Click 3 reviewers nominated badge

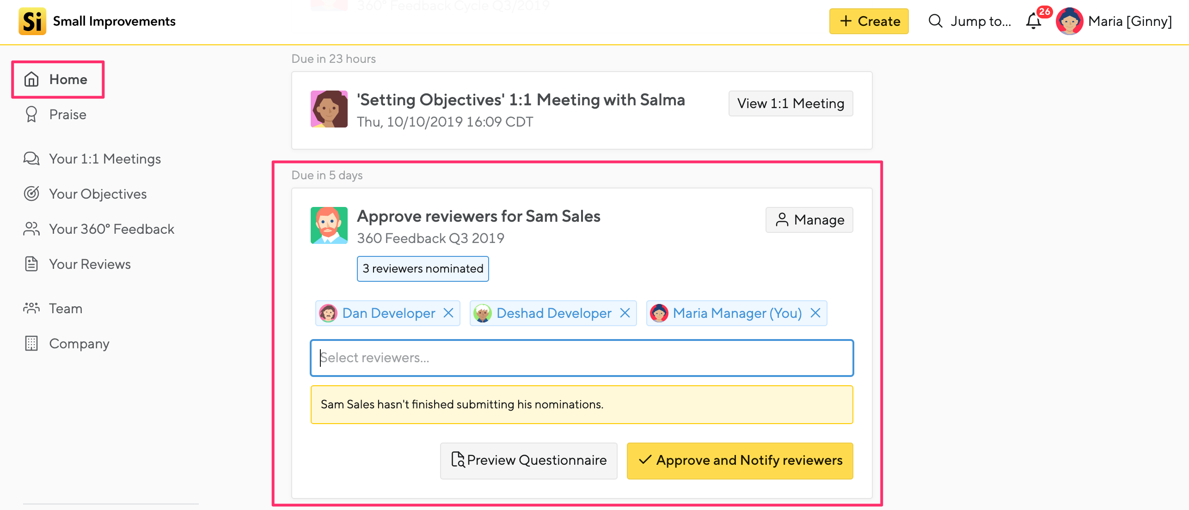pyautogui.click(x=423, y=269)
